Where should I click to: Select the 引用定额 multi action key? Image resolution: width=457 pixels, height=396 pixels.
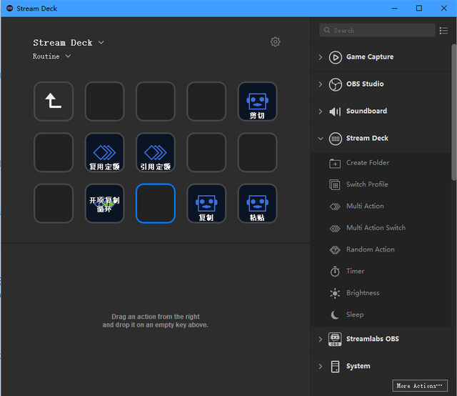point(156,152)
